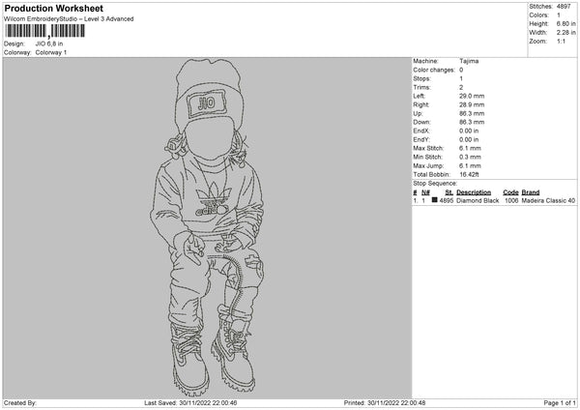Image resolution: width=580 pixels, height=410 pixels.
Task: Select the stitch count 4895 in stop row
Action: pos(446,200)
